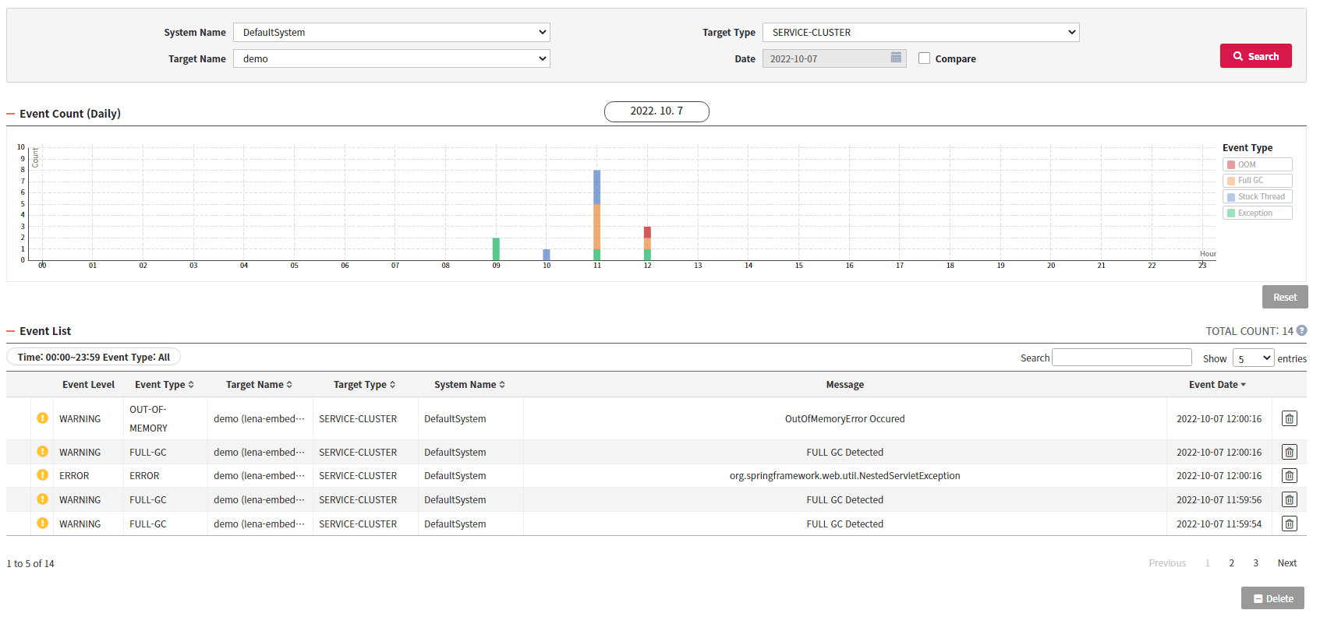Click blue Stuck Thread bar at hour 10

[547, 255]
